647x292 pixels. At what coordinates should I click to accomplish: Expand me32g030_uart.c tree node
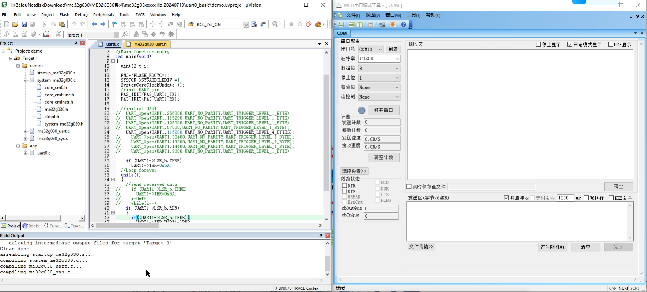[x=25, y=131]
